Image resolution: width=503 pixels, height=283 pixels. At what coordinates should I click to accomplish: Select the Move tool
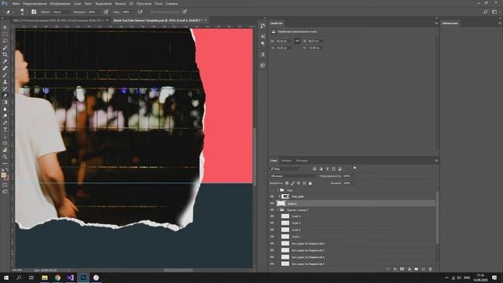click(x=5, y=28)
